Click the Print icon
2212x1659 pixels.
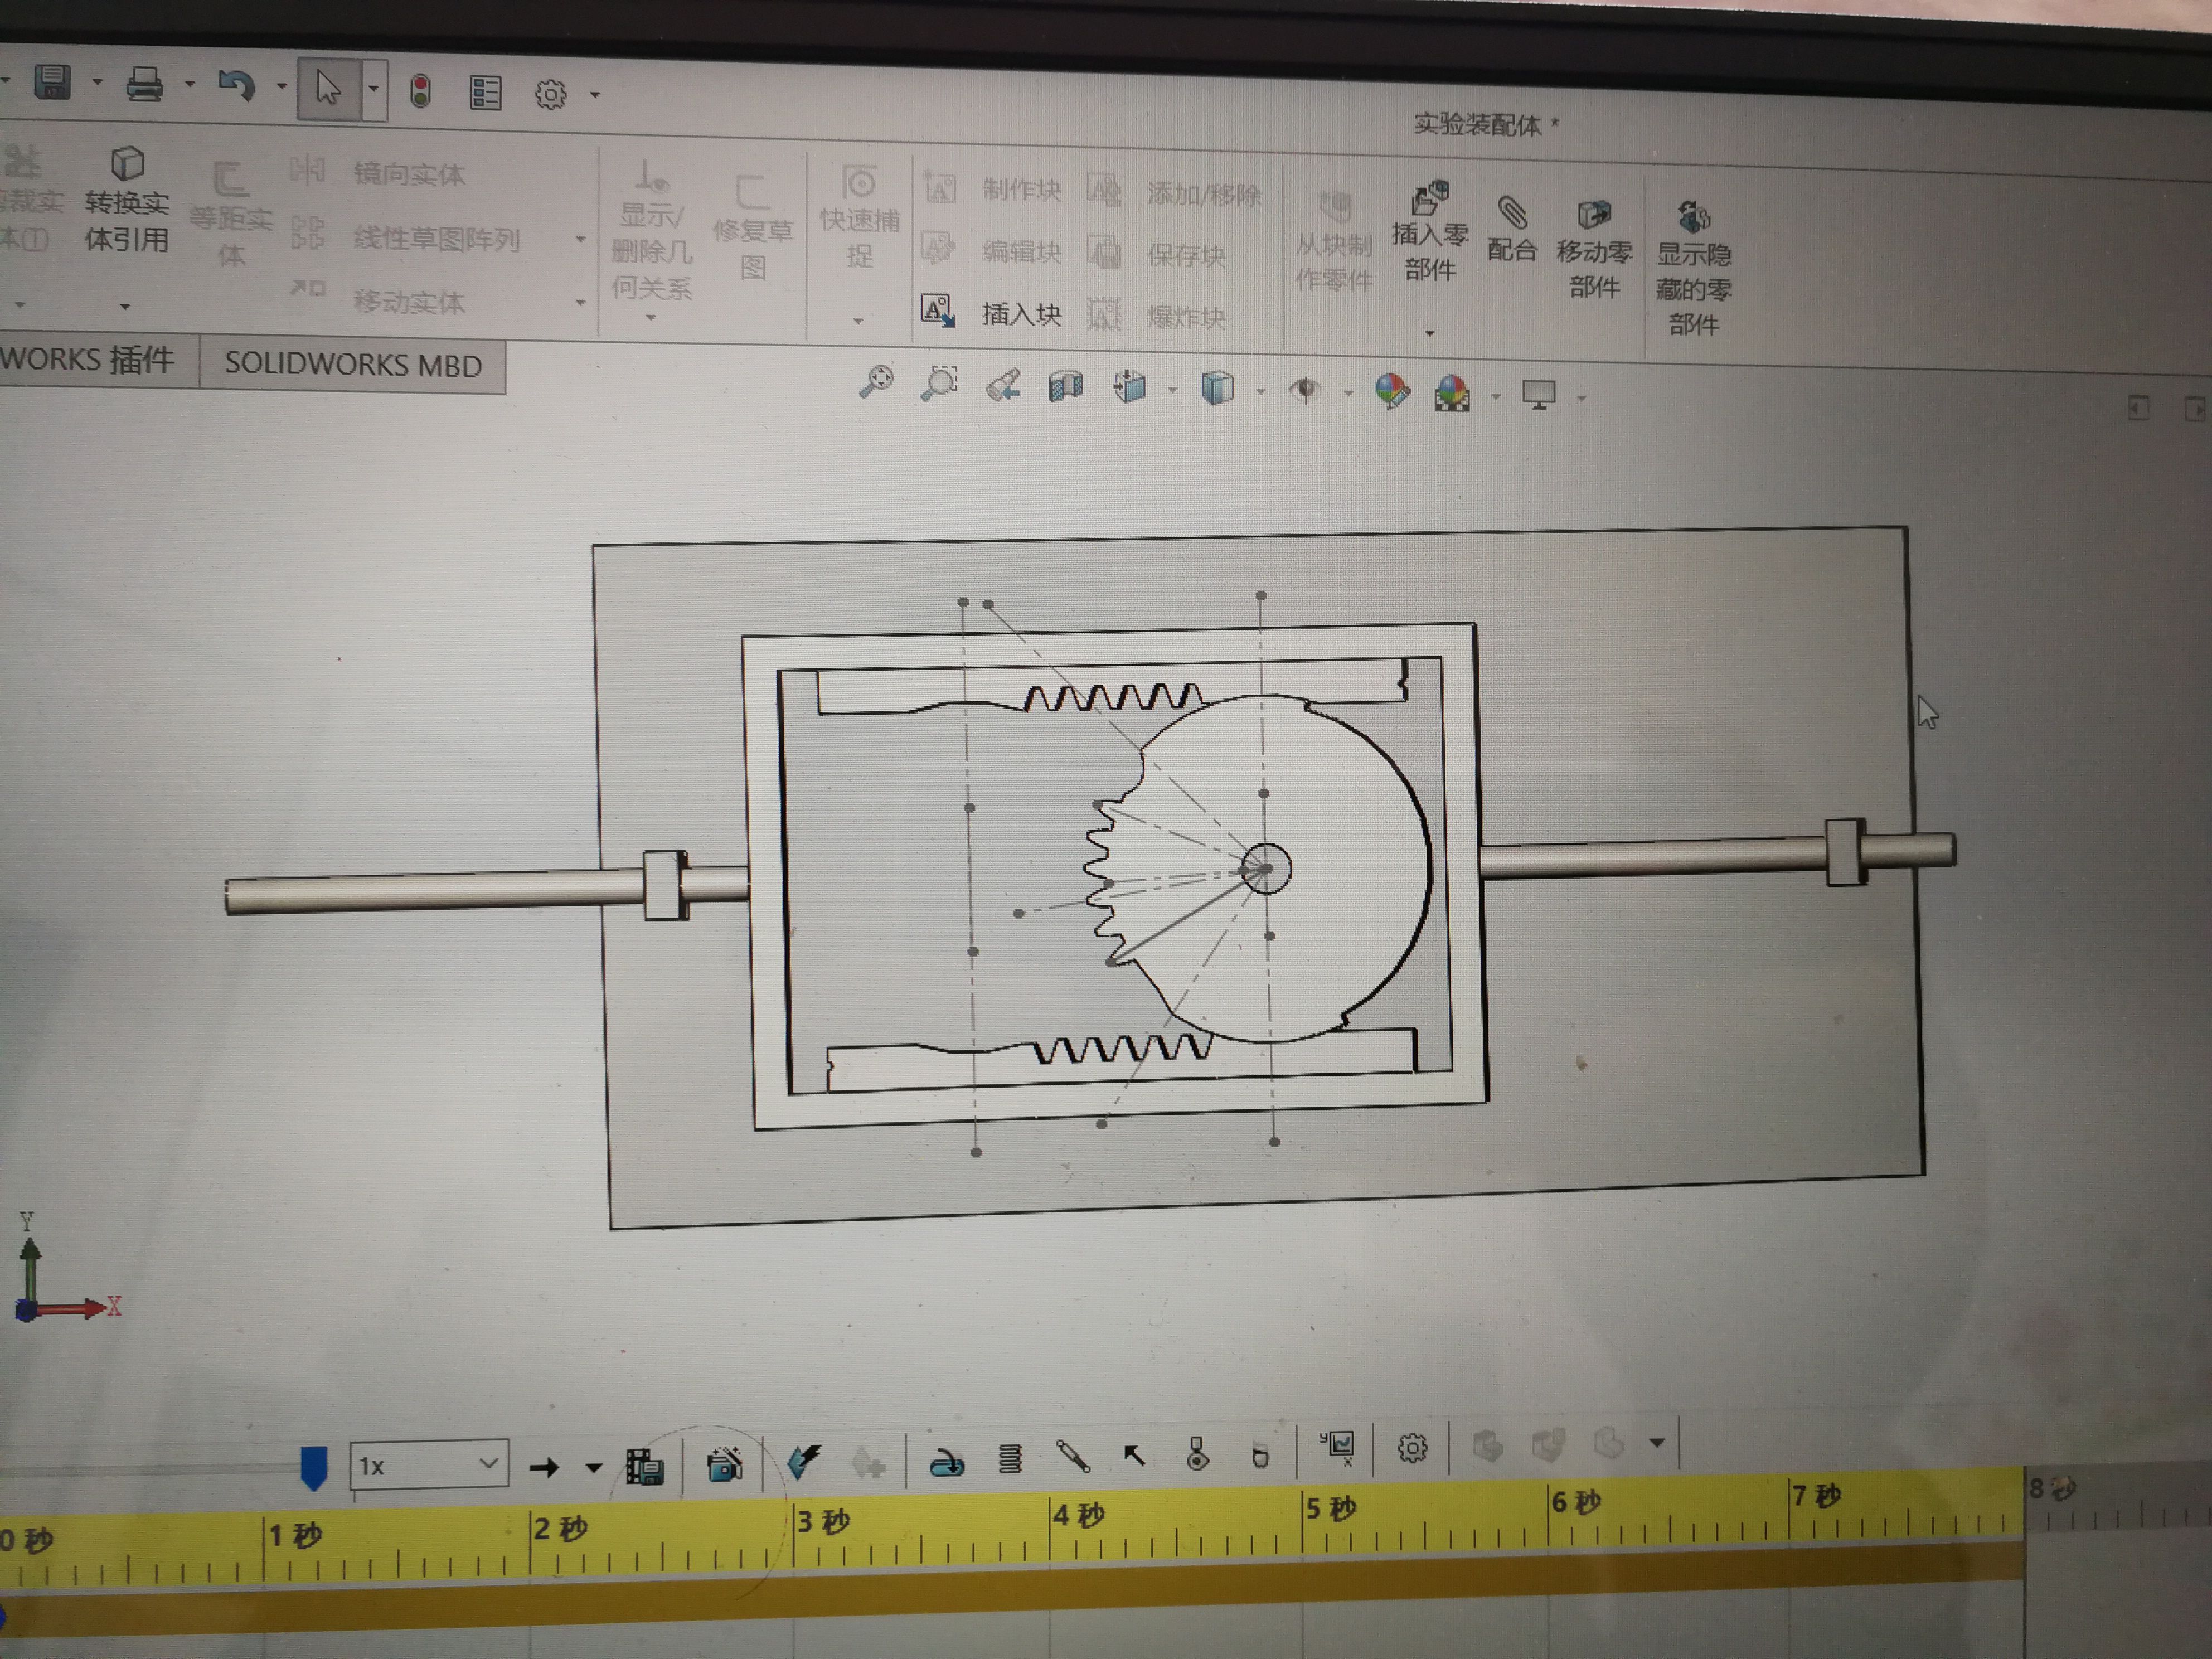tap(144, 85)
